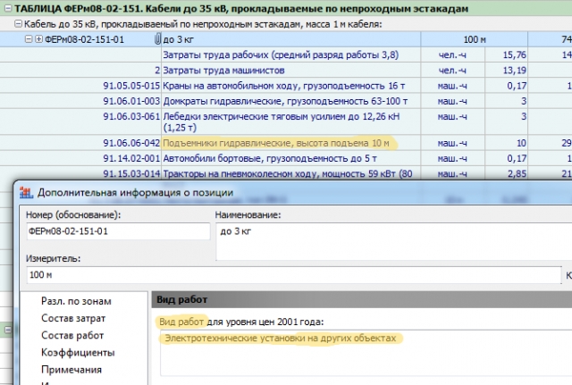Select 'Лебедки электрические тяговым усилием' row

(x=281, y=121)
